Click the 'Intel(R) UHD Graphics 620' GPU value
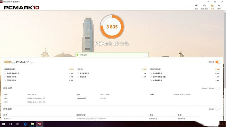 point(36,98)
